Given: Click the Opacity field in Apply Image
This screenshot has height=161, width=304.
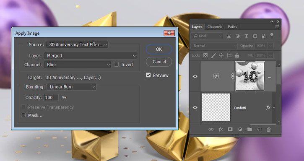Looking at the screenshot, I should point(51,97).
